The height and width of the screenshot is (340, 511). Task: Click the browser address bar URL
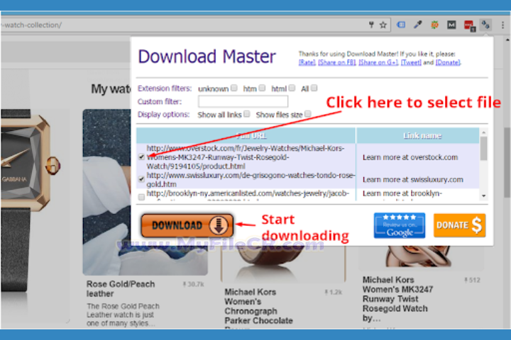(31, 25)
